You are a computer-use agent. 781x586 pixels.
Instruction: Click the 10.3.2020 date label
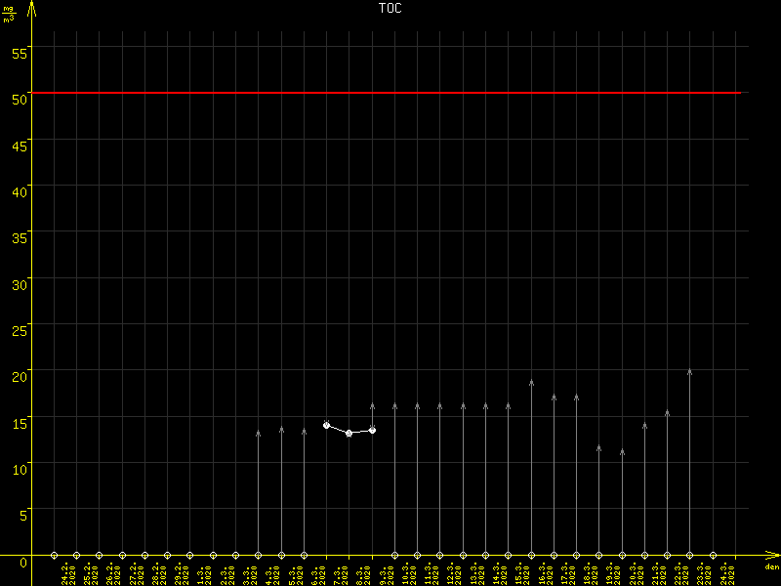pos(406,573)
